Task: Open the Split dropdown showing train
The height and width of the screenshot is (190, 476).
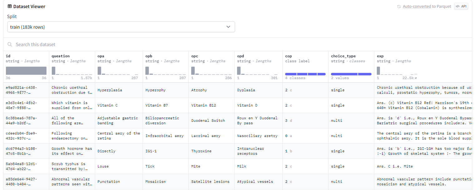Action: click(121, 27)
